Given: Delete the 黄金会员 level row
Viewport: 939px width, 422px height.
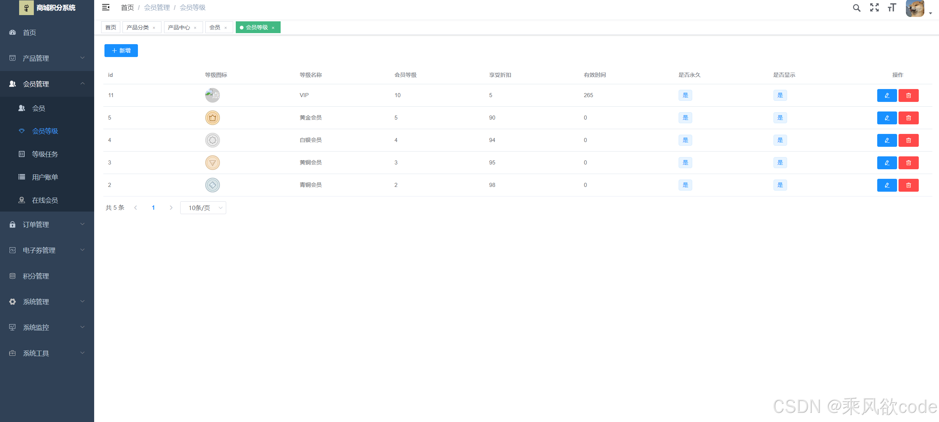Looking at the screenshot, I should point(908,118).
